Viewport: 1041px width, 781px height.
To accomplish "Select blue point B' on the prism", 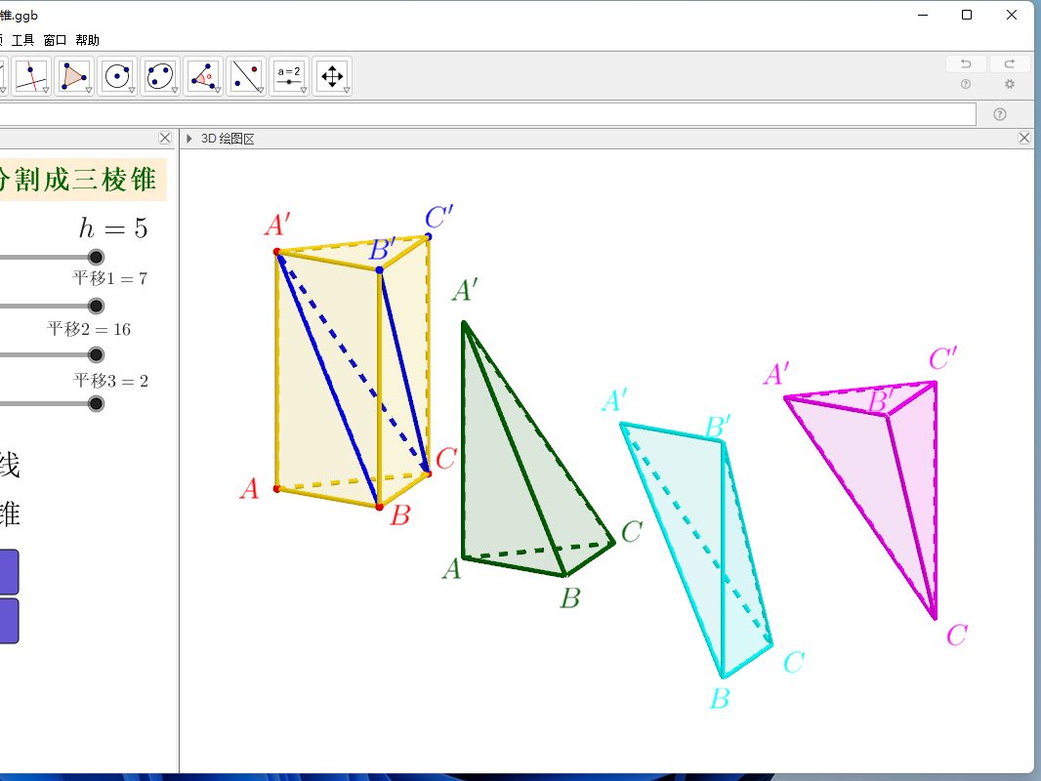I will coord(380,269).
